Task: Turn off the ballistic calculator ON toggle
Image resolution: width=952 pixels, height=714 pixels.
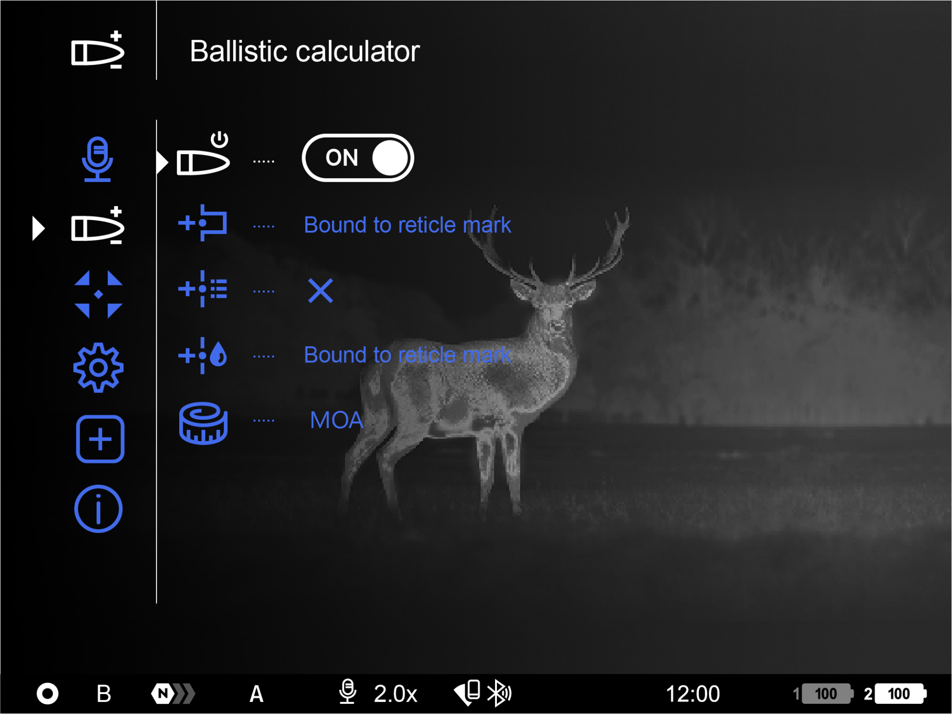Action: point(358,158)
